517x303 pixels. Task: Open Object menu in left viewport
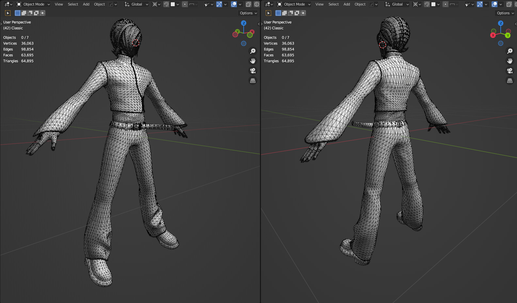99,4
